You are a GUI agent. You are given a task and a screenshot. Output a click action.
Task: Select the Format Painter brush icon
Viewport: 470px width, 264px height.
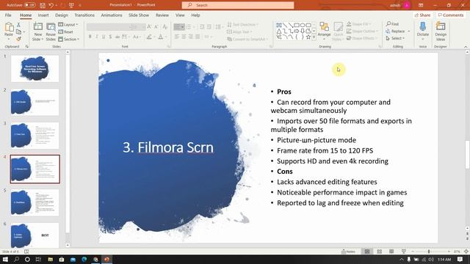(18, 39)
